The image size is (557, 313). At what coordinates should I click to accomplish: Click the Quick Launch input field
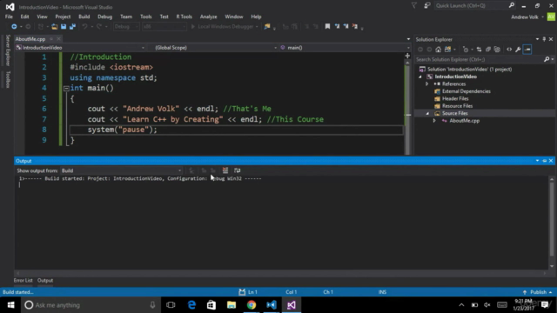pyautogui.click(x=471, y=5)
